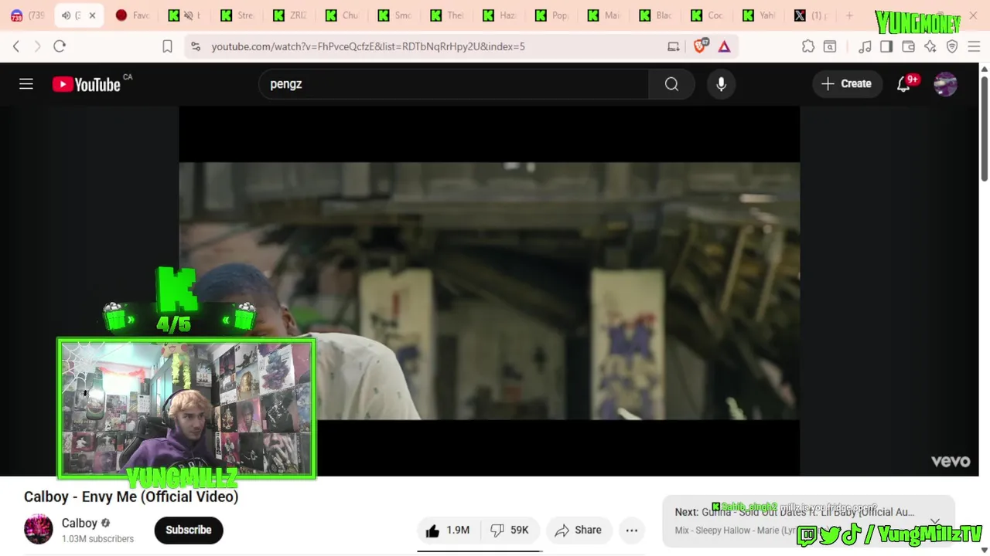Open the music note playlist icon
The image size is (990, 556).
coord(865,46)
